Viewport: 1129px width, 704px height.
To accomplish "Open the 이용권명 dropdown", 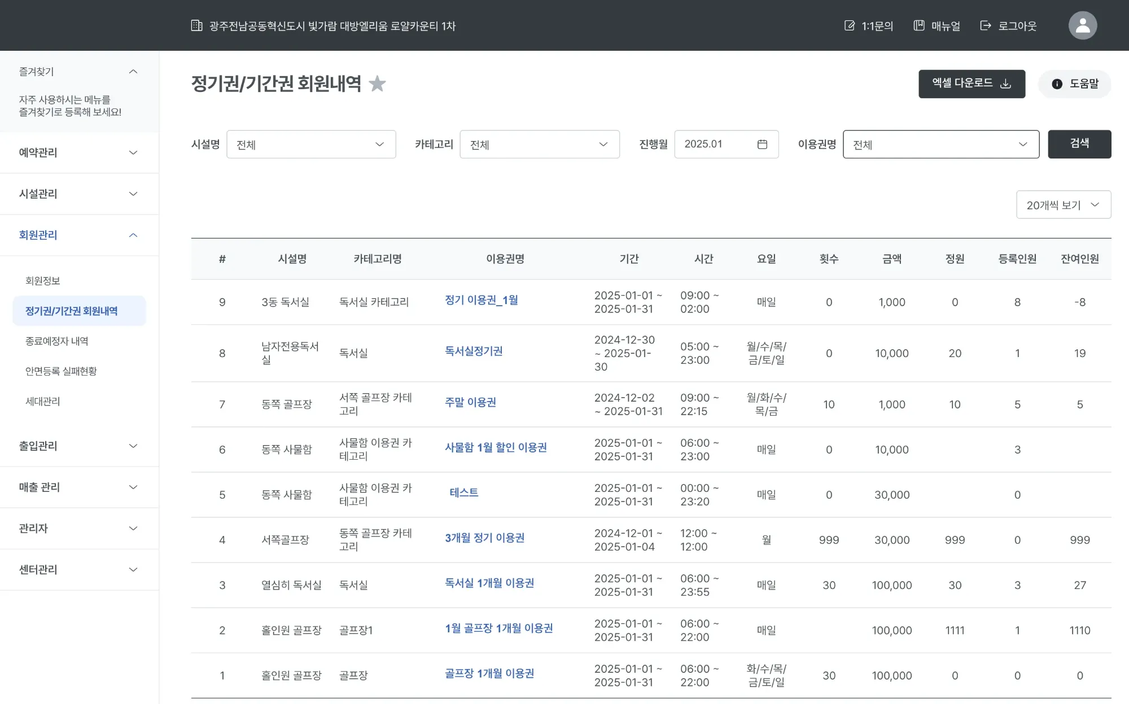I will point(940,144).
